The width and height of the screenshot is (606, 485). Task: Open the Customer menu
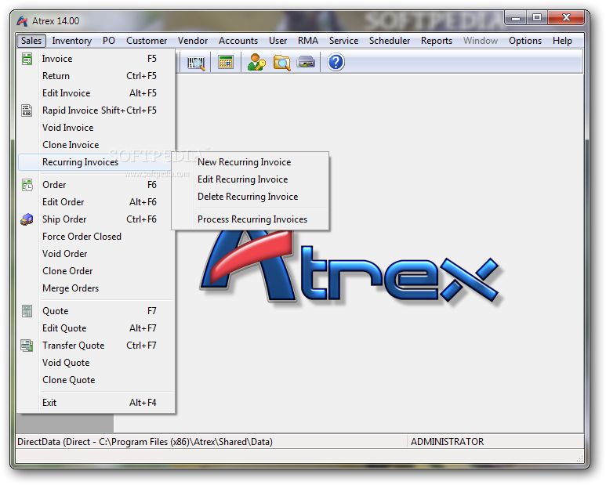tap(147, 41)
